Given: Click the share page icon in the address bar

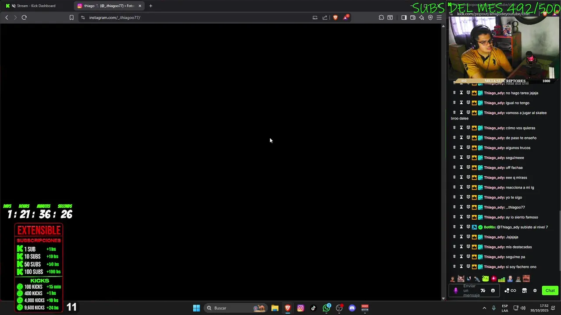Looking at the screenshot, I should (x=325, y=17).
